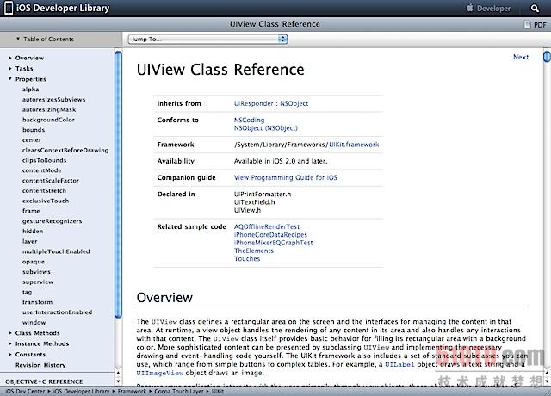551x396 pixels.
Task: Expand the Constants section
Action: pyautogui.click(x=9, y=354)
